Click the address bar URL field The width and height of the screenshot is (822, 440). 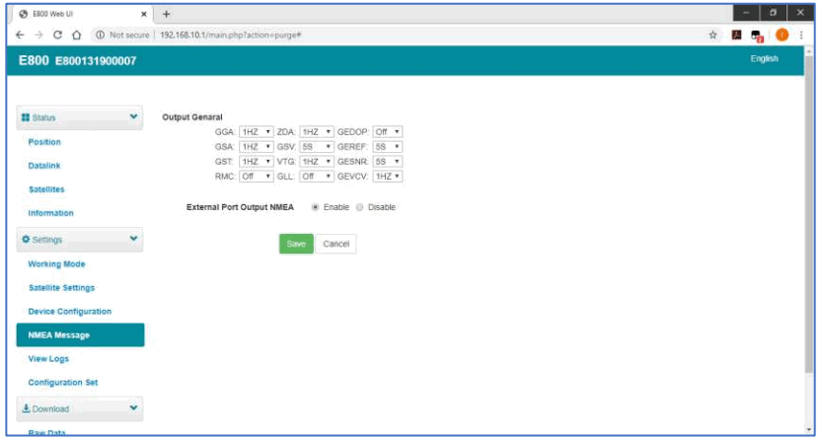[230, 36]
